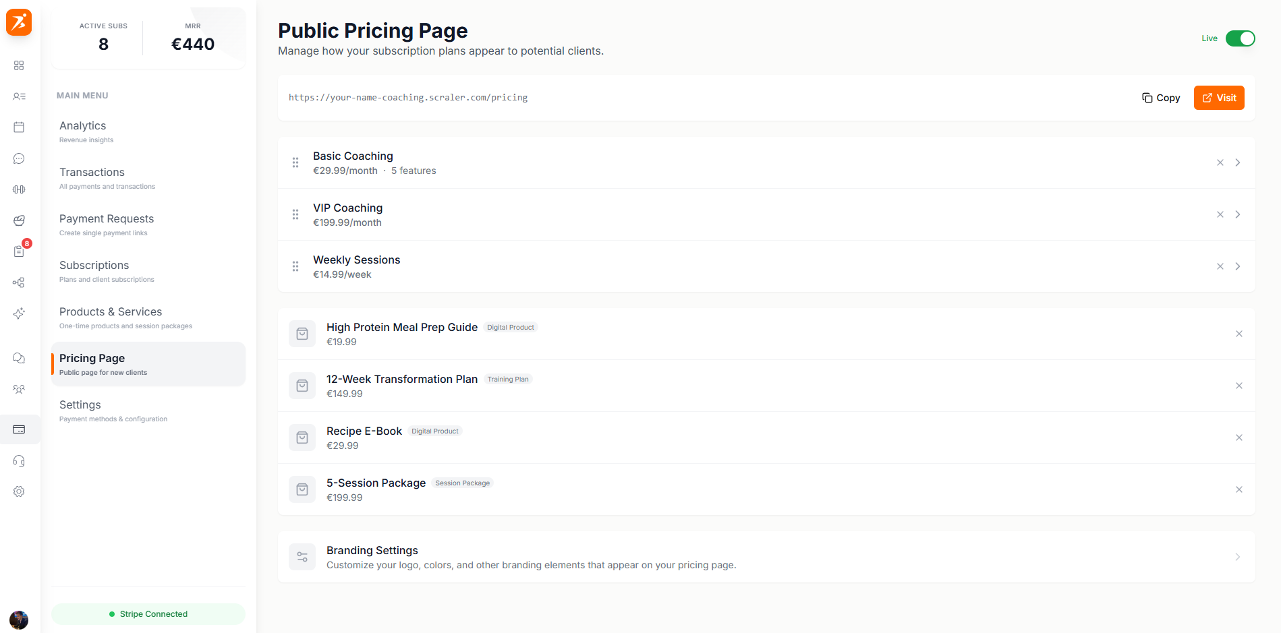Viewport: 1281px width, 633px height.
Task: Open the user profile avatar at bottom left
Action: (x=19, y=620)
